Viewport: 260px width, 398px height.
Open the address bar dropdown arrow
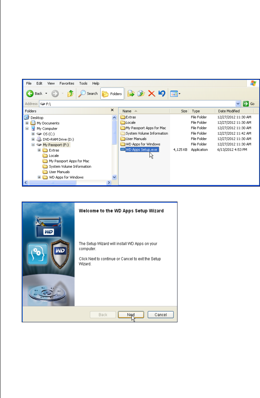point(238,104)
